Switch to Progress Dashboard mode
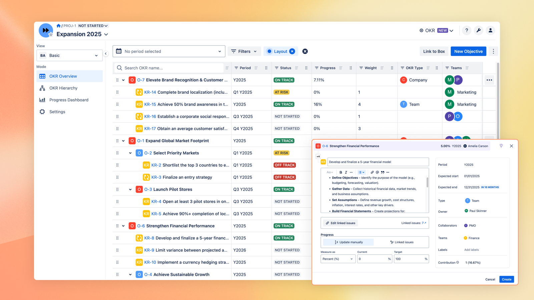 (x=69, y=100)
